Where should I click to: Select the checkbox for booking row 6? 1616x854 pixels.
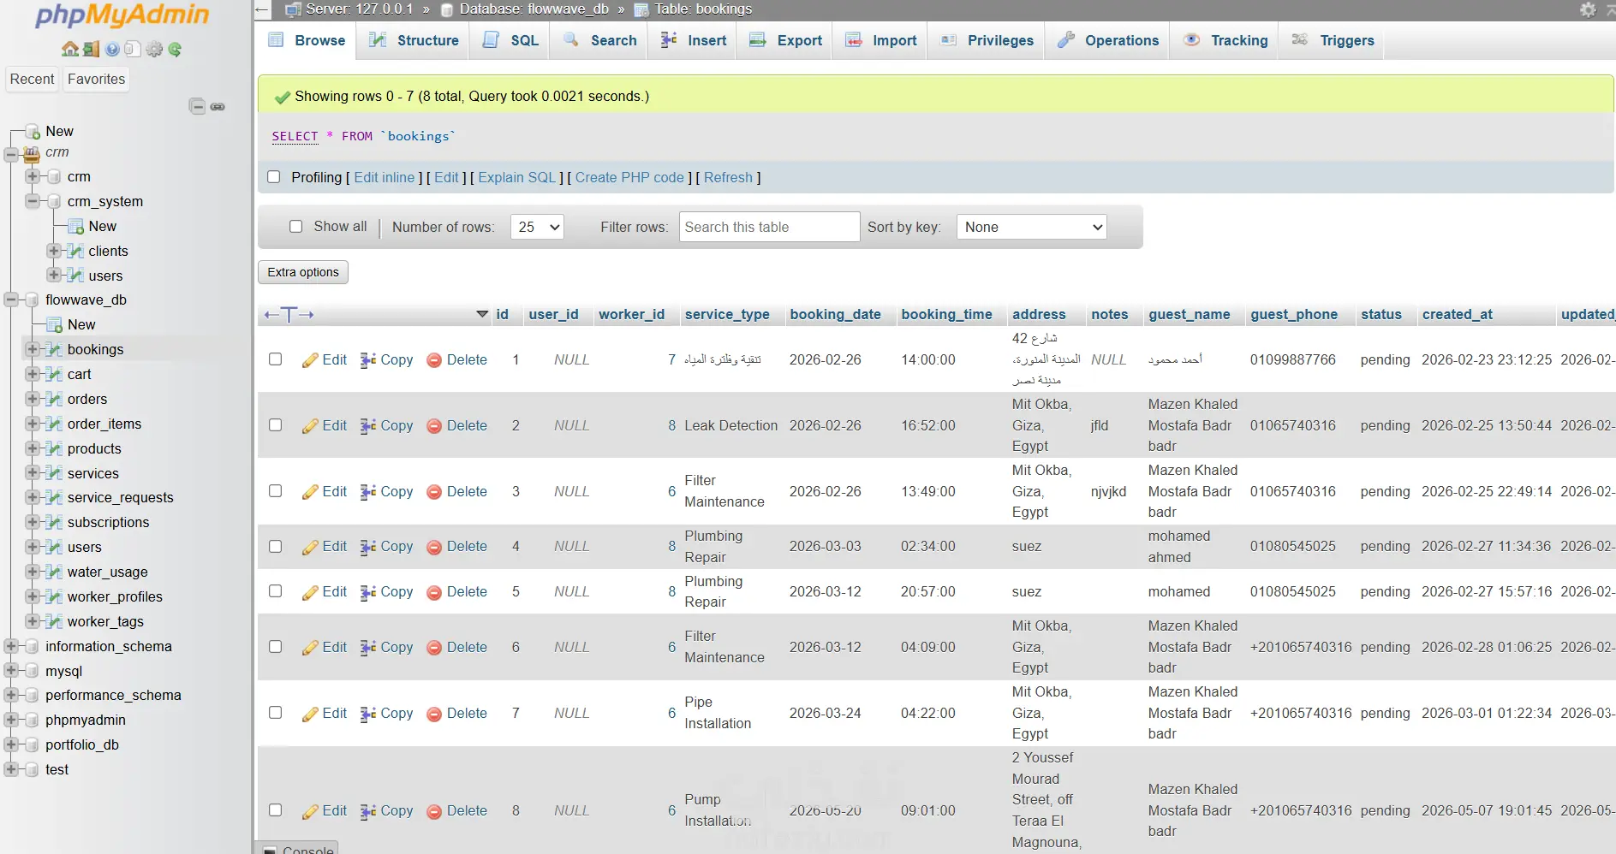click(x=276, y=647)
